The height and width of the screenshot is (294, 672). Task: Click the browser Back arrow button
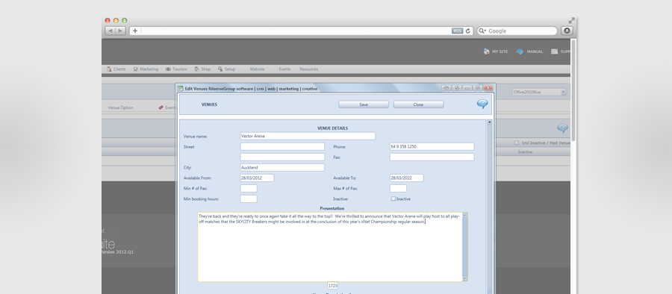pos(111,31)
